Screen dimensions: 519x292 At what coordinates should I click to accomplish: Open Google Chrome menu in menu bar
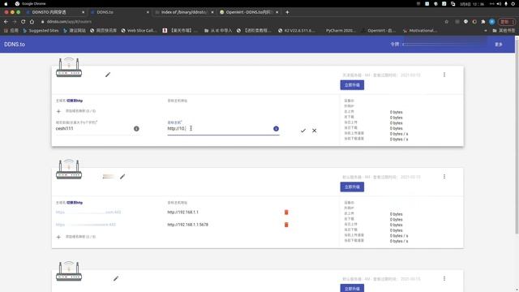34,3
